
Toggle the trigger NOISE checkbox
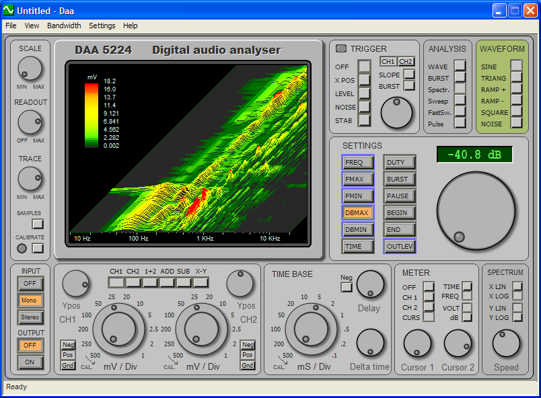364,107
